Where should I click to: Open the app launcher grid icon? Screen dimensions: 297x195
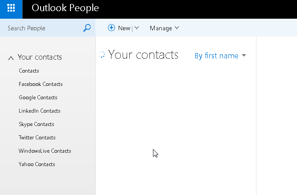[x=11, y=8]
